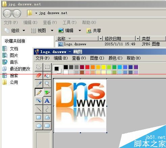Select the Polygon shape tool

pyautogui.click(x=47, y=117)
